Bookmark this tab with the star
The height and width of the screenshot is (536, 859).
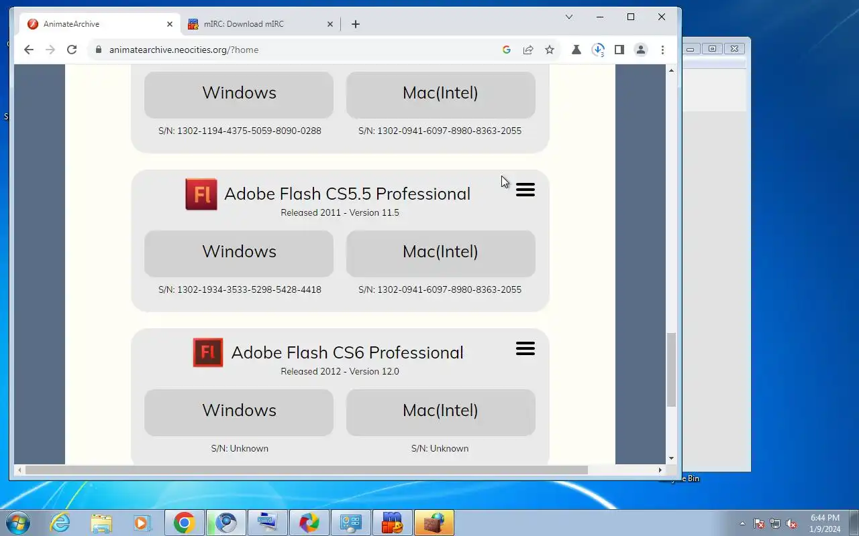550,50
